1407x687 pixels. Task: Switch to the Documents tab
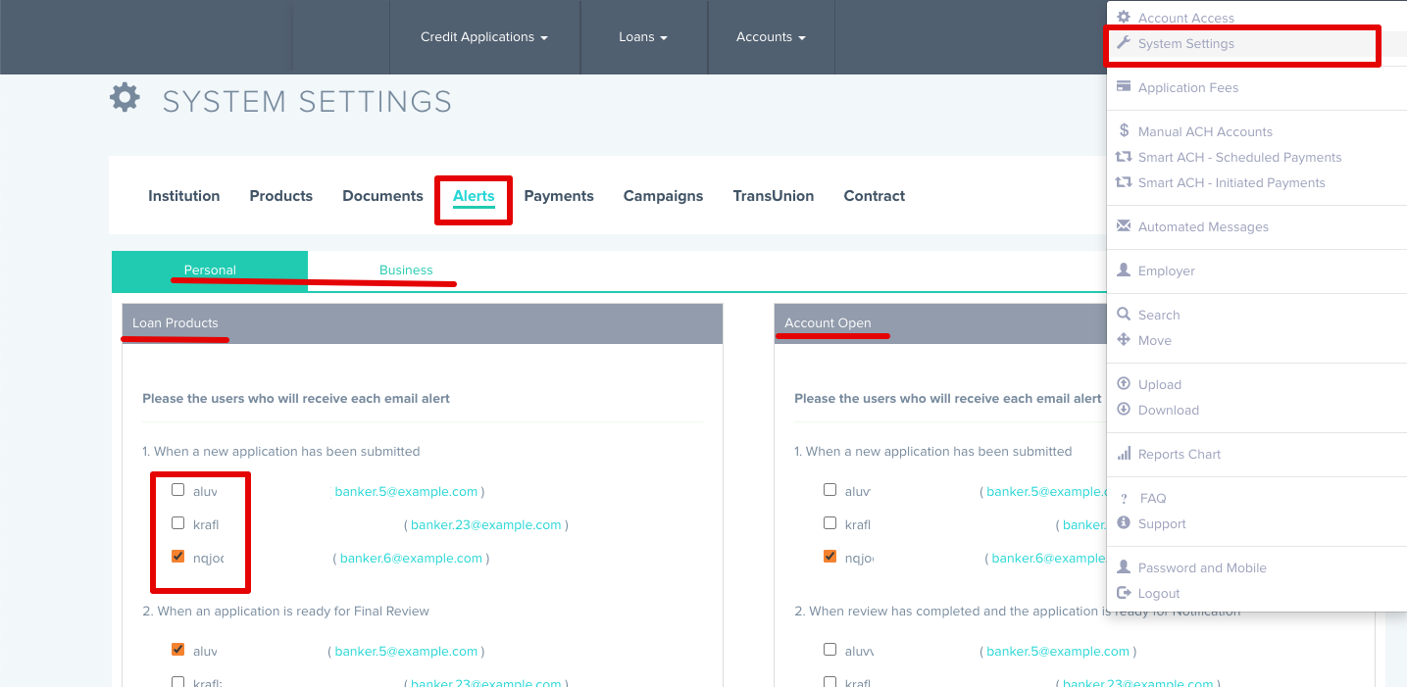pyautogui.click(x=382, y=196)
